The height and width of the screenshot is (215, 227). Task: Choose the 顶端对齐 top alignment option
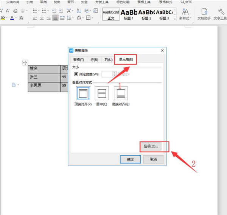[x=82, y=93]
